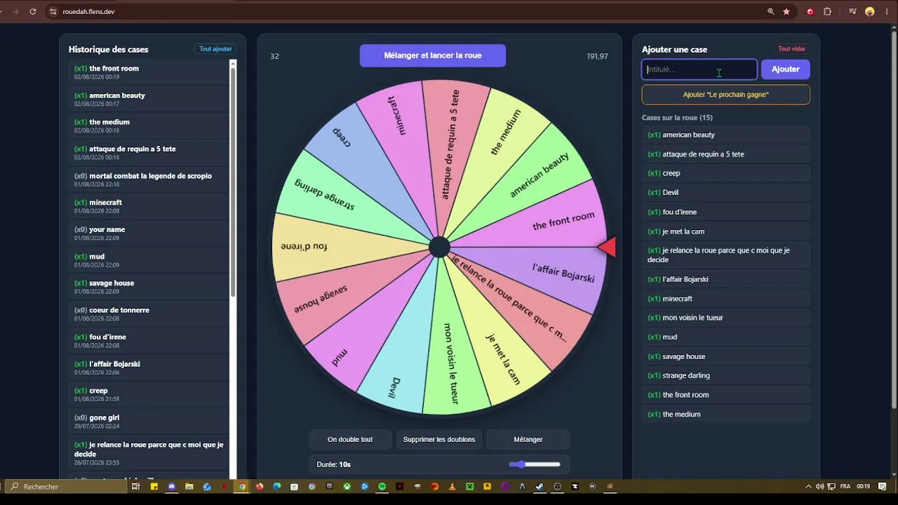The height and width of the screenshot is (505, 898).
Task: Open site information icon beside the URL
Action: coord(53,11)
